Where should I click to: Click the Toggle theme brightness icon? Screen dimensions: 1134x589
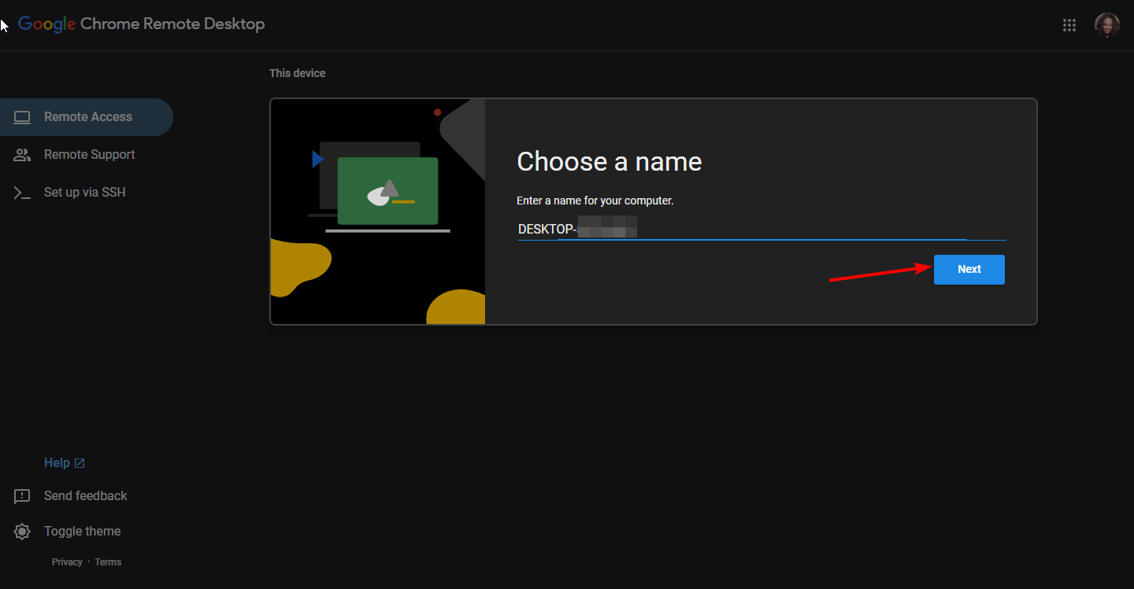tap(22, 532)
